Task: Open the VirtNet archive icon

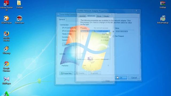Action: [x=163, y=5]
